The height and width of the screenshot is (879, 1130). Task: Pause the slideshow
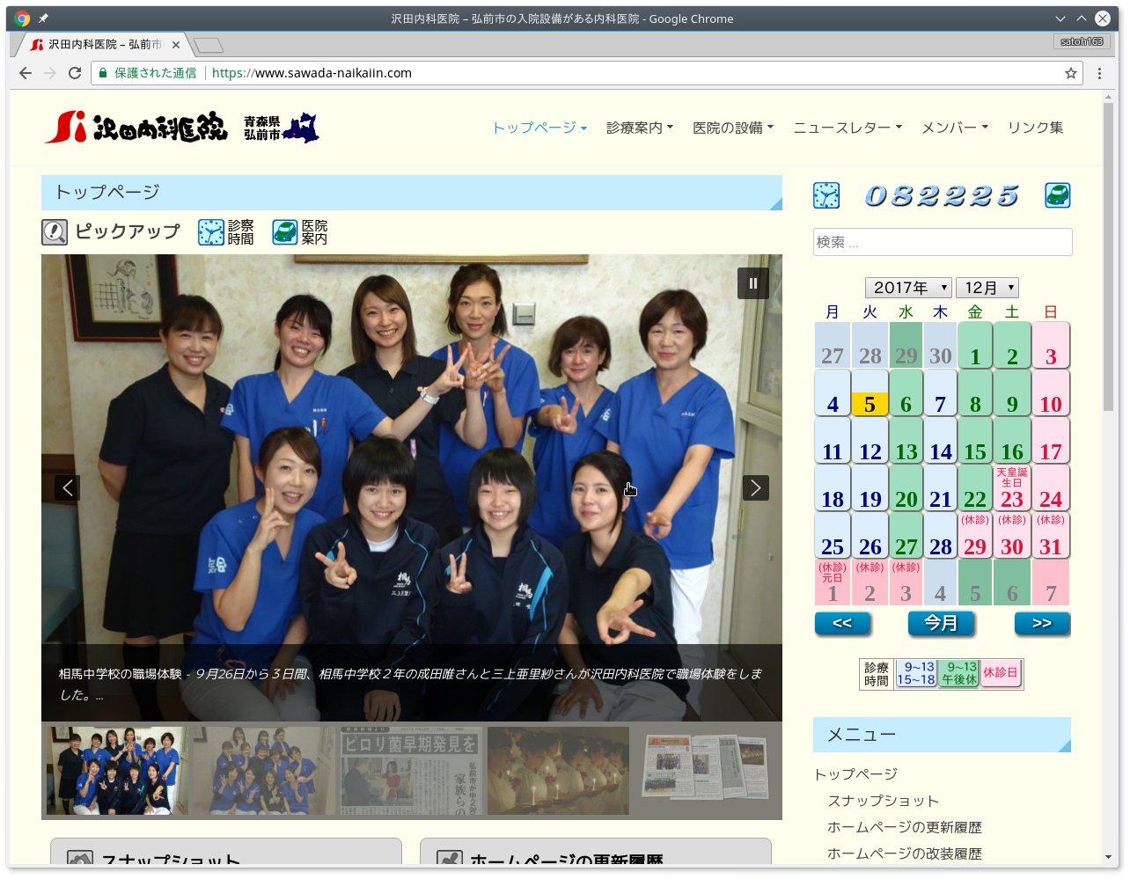753,283
